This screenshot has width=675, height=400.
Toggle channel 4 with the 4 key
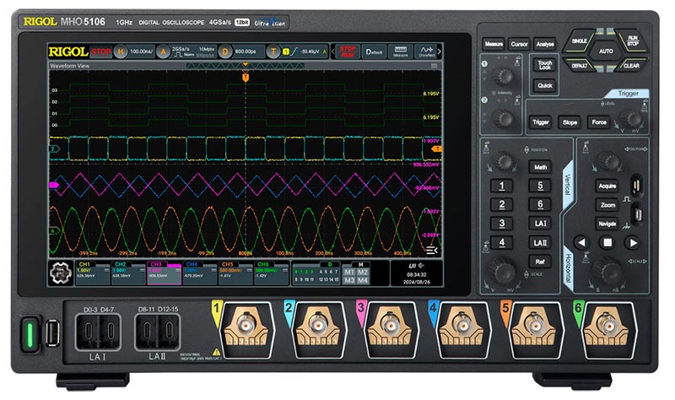pos(501,242)
